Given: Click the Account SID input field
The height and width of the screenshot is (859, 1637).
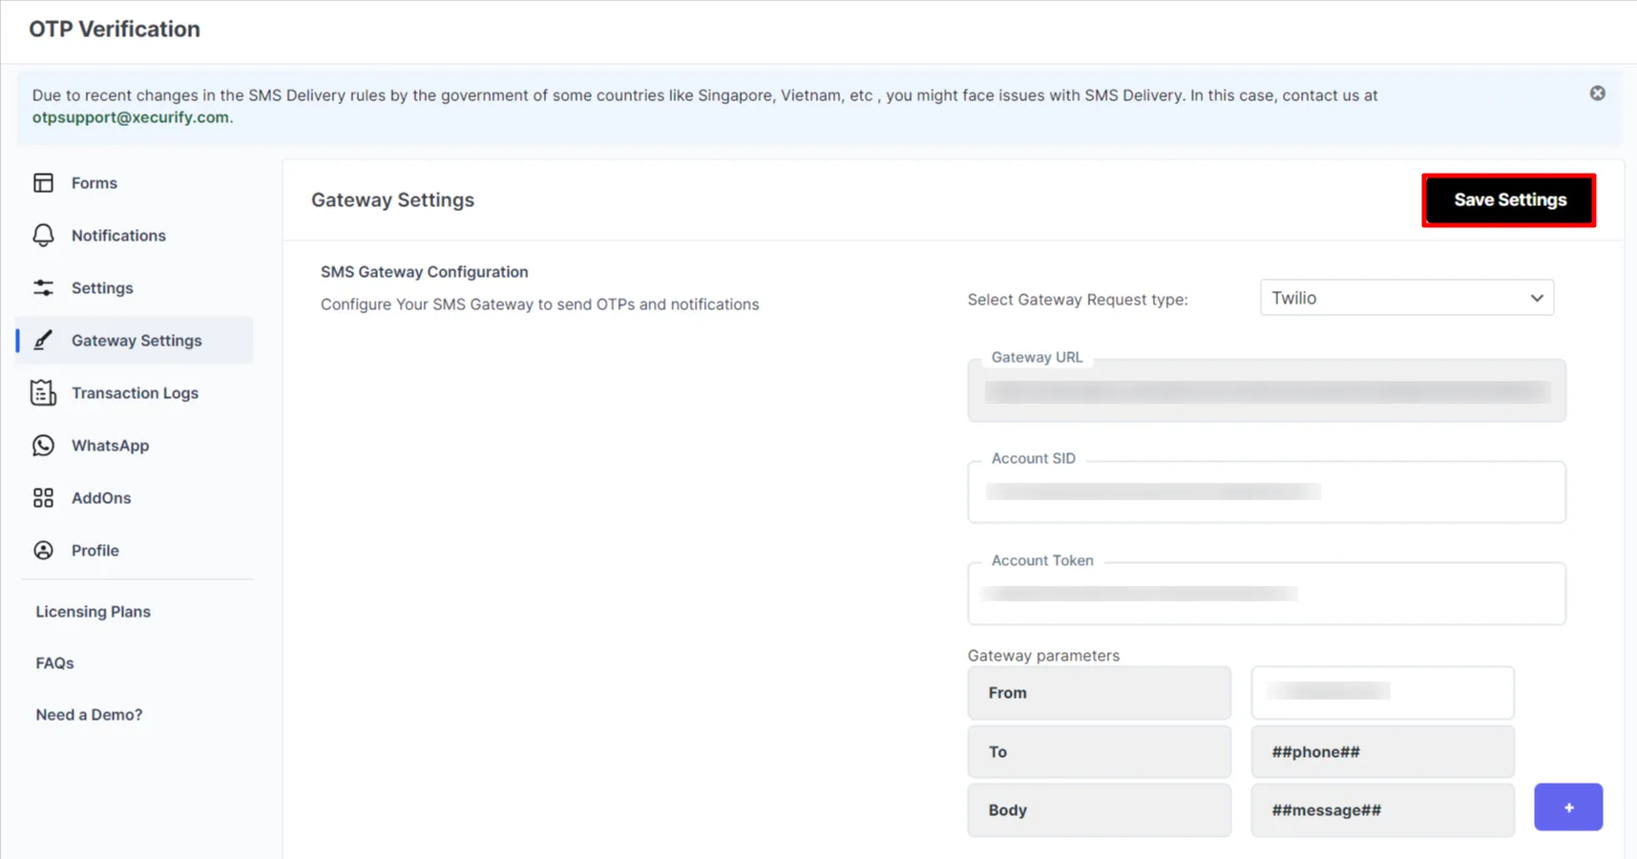Looking at the screenshot, I should (1266, 492).
